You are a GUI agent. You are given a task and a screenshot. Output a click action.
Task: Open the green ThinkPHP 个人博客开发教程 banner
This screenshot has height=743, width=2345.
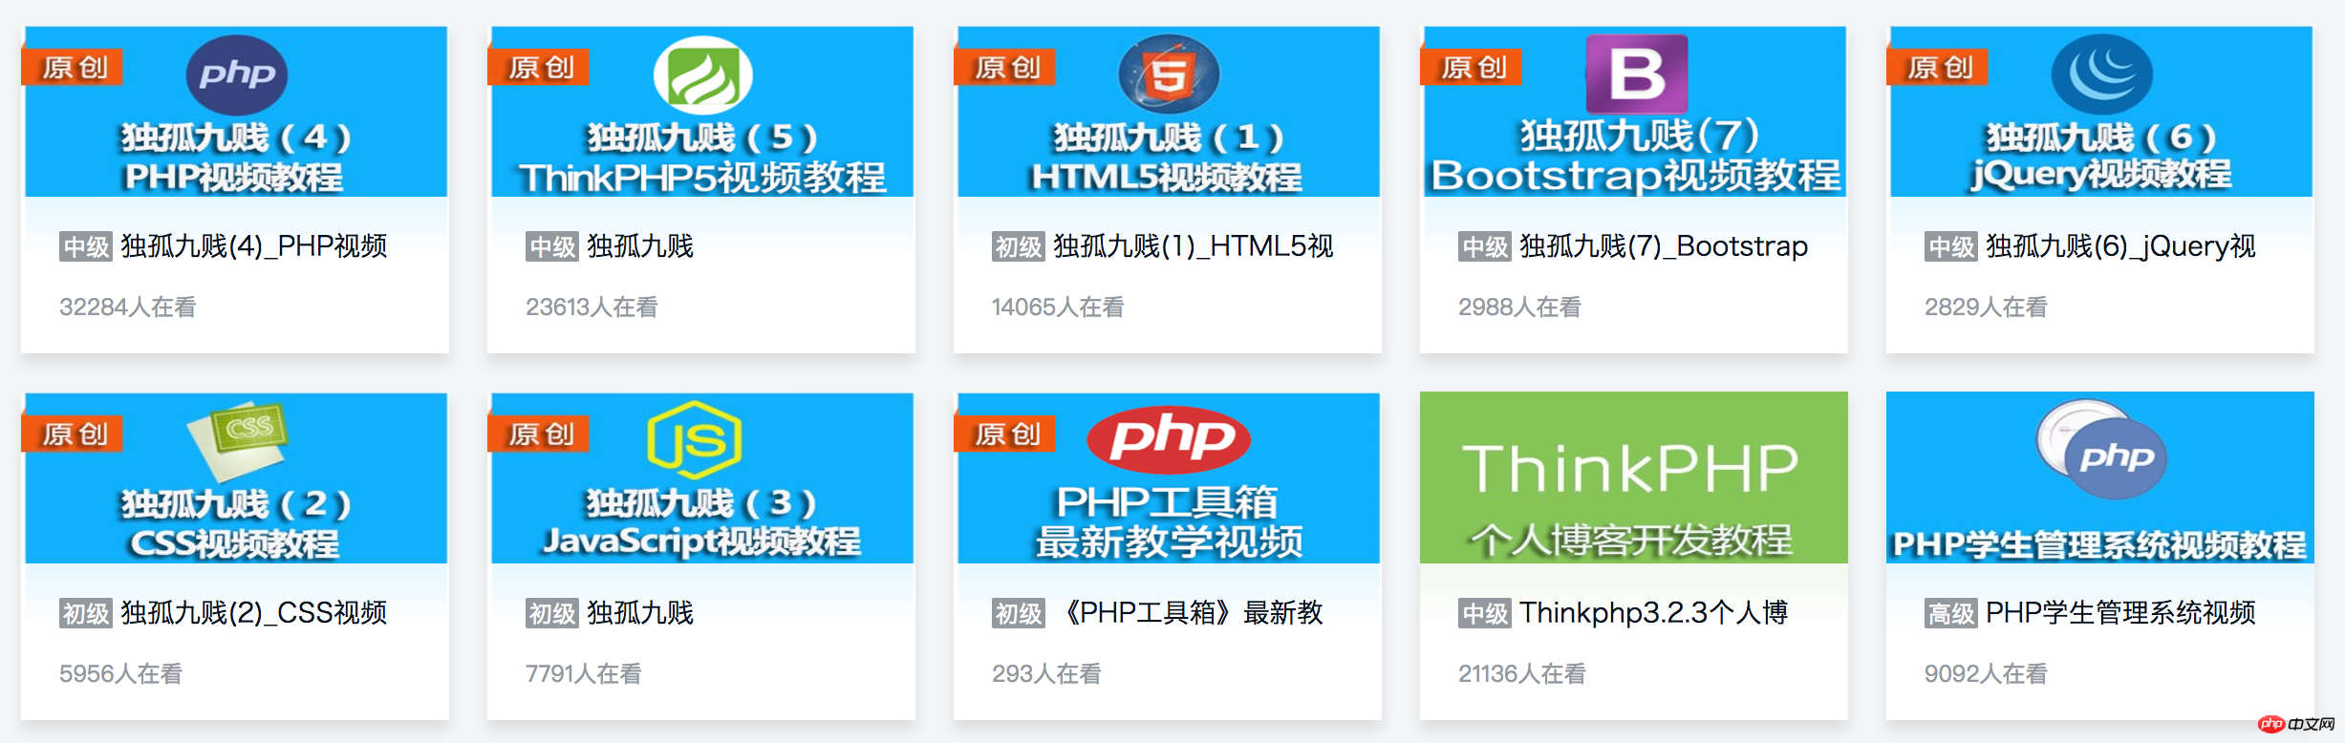1634,478
